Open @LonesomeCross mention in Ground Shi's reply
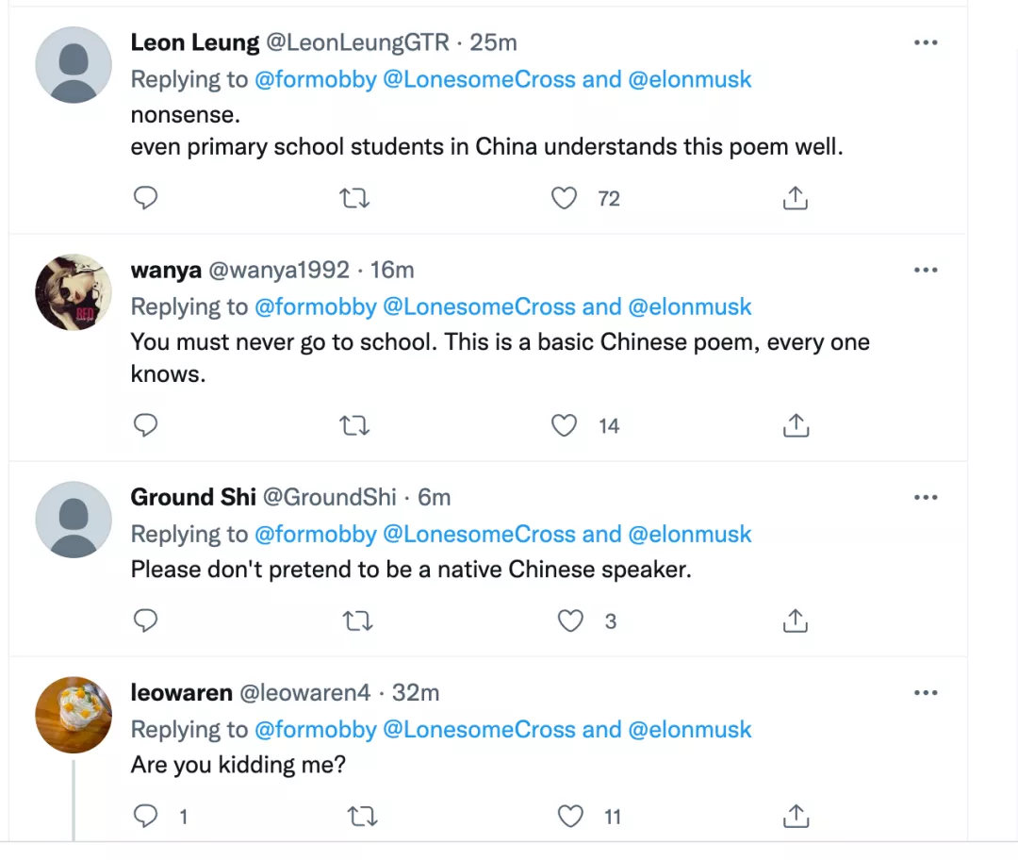 (x=479, y=534)
